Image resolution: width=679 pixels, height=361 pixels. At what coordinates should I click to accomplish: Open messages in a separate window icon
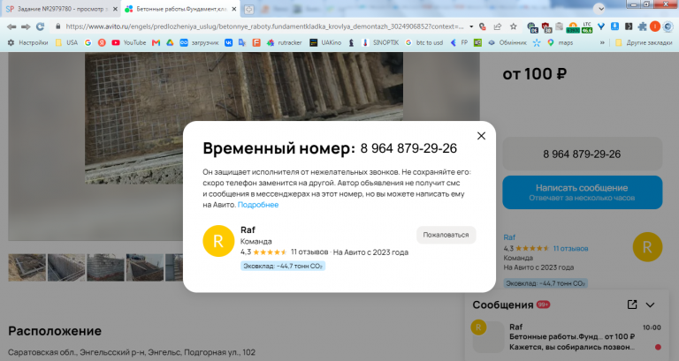pos(632,305)
